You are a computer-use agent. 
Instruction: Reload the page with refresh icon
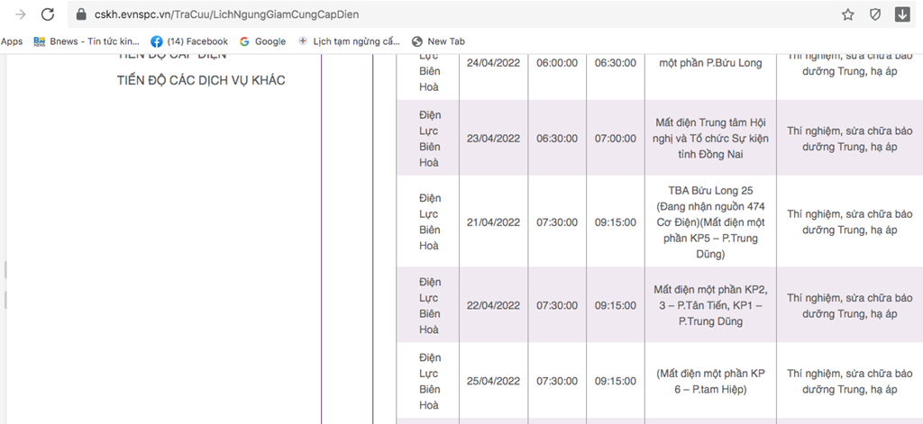[48, 14]
